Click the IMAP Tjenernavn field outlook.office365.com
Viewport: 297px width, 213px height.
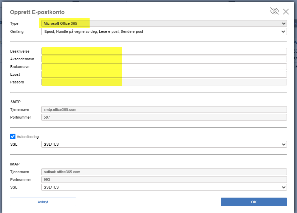164,172
